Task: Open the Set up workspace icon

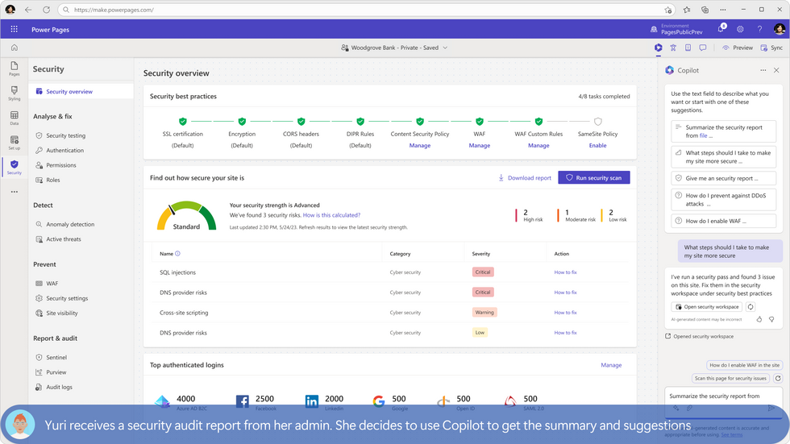Action: click(x=15, y=143)
